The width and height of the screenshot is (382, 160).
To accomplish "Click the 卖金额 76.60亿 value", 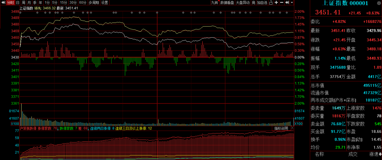I will tap(338, 124).
